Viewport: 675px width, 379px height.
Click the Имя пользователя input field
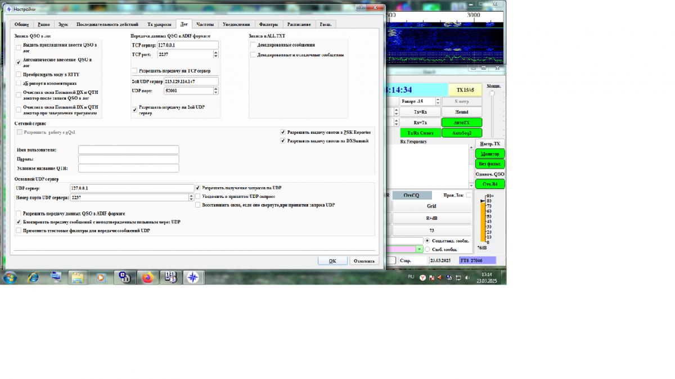[x=128, y=150]
